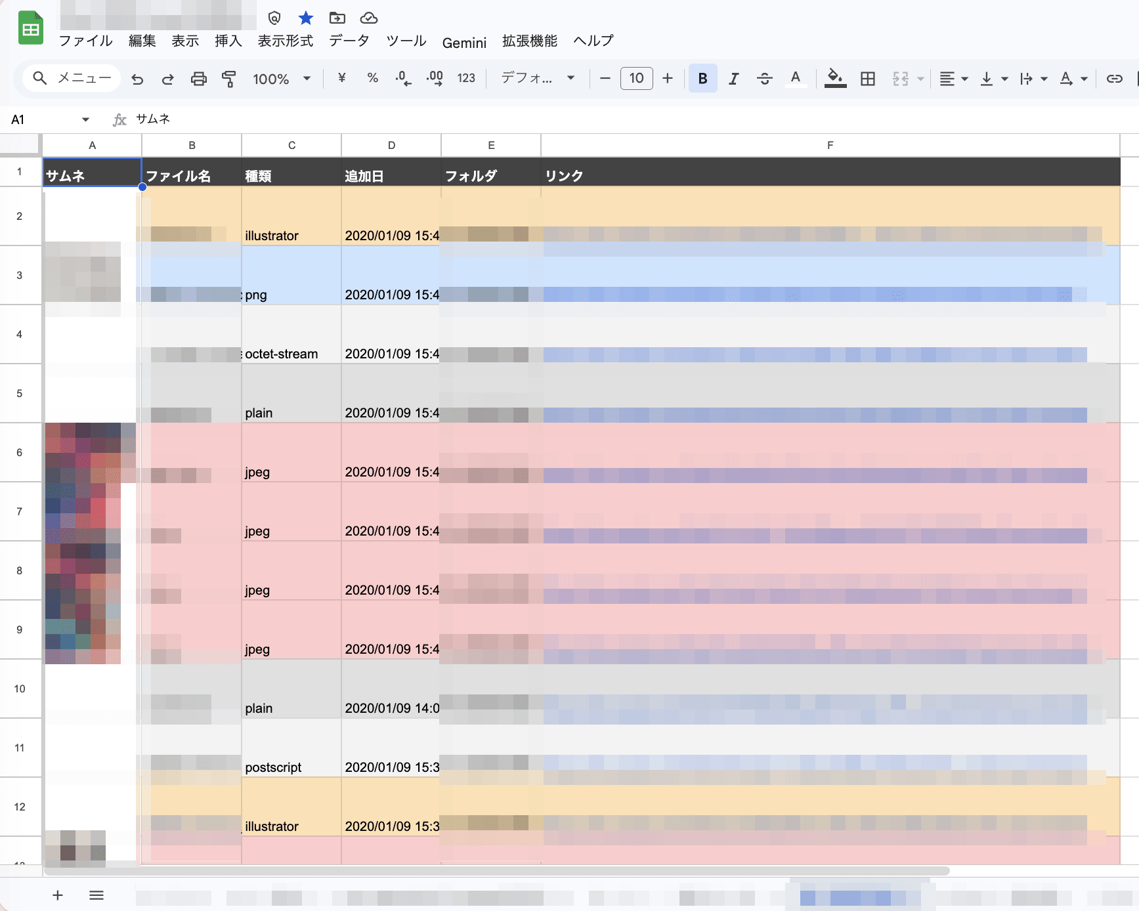
Task: Toggle italic formatting button
Action: tap(733, 79)
